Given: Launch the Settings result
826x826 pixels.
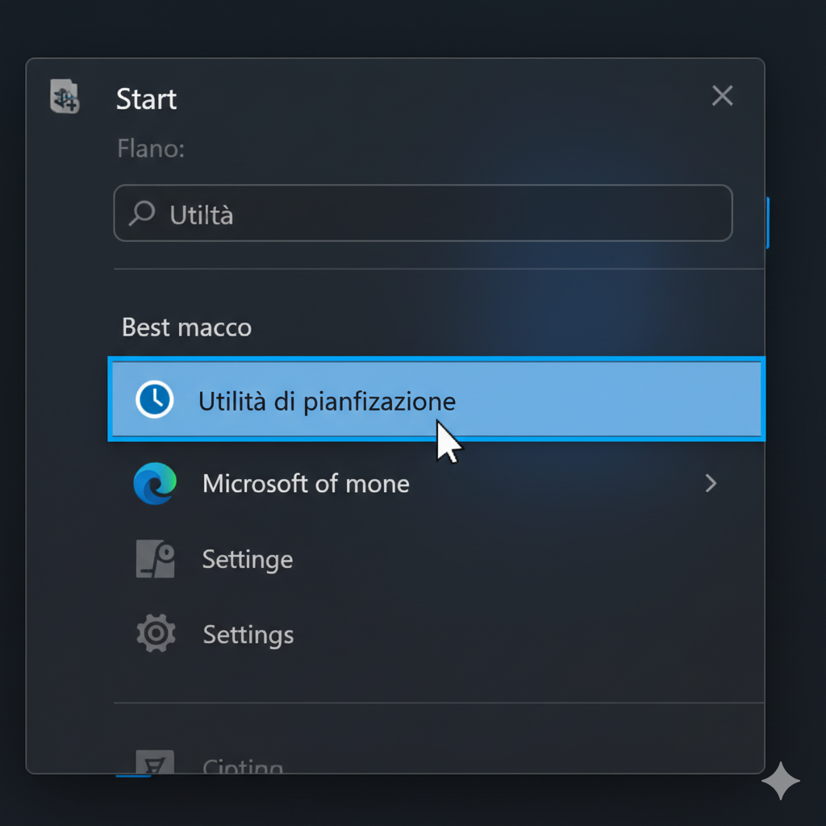Looking at the screenshot, I should [x=248, y=635].
